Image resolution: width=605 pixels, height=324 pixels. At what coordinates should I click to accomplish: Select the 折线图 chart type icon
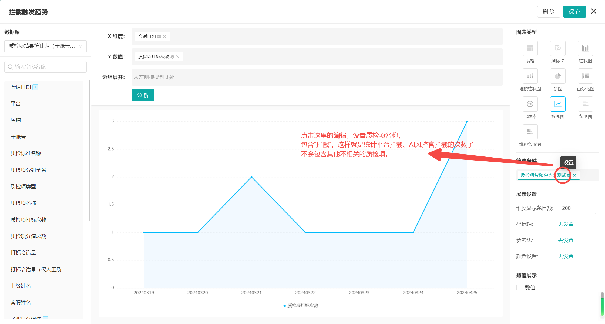558,104
